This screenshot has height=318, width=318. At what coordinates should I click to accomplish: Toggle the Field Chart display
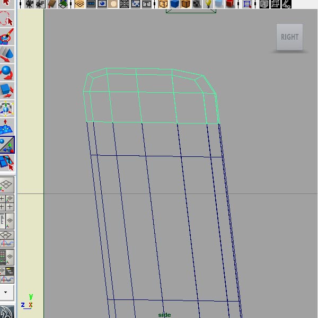[125, 4]
